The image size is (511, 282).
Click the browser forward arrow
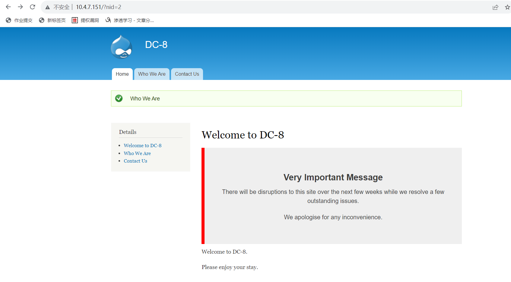[20, 7]
